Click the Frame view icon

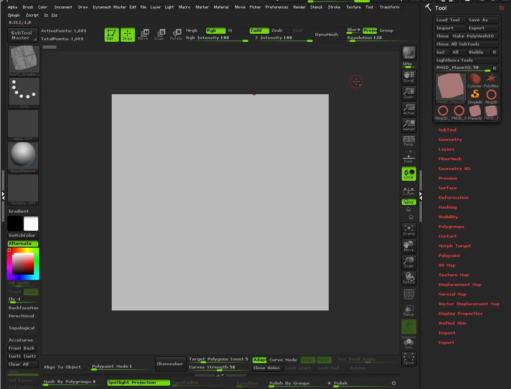[409, 229]
